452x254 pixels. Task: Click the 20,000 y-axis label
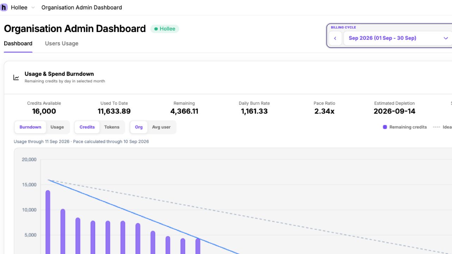point(29,159)
